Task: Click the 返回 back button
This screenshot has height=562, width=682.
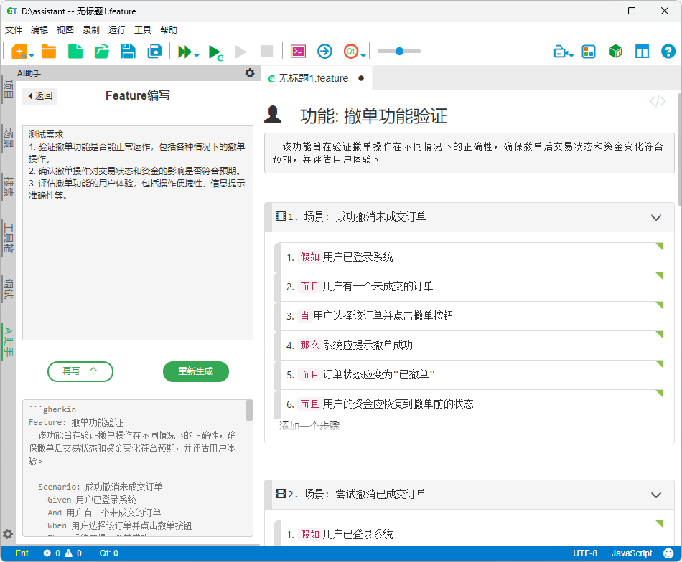Action: click(x=39, y=95)
